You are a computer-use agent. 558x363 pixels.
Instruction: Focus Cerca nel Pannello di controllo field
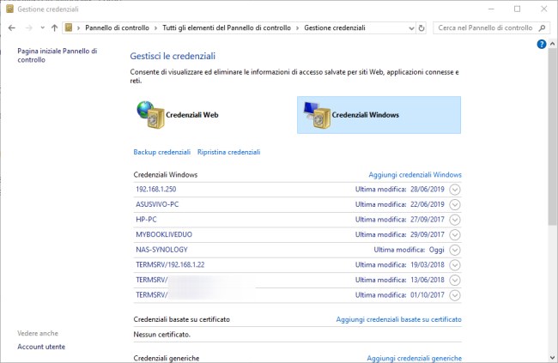click(485, 27)
